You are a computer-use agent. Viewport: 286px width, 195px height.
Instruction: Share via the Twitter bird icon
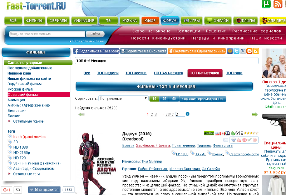[236, 51]
